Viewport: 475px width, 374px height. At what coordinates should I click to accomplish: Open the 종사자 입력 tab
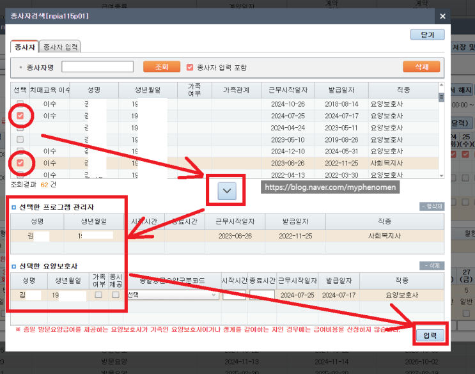click(60, 47)
